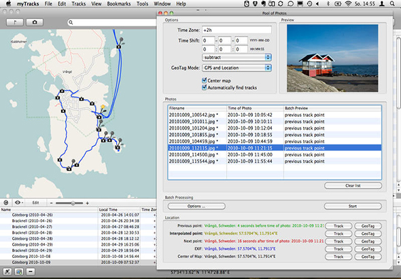The image size is (401, 279).
Task: Click the map zoom slider knob
Action: pos(73,203)
